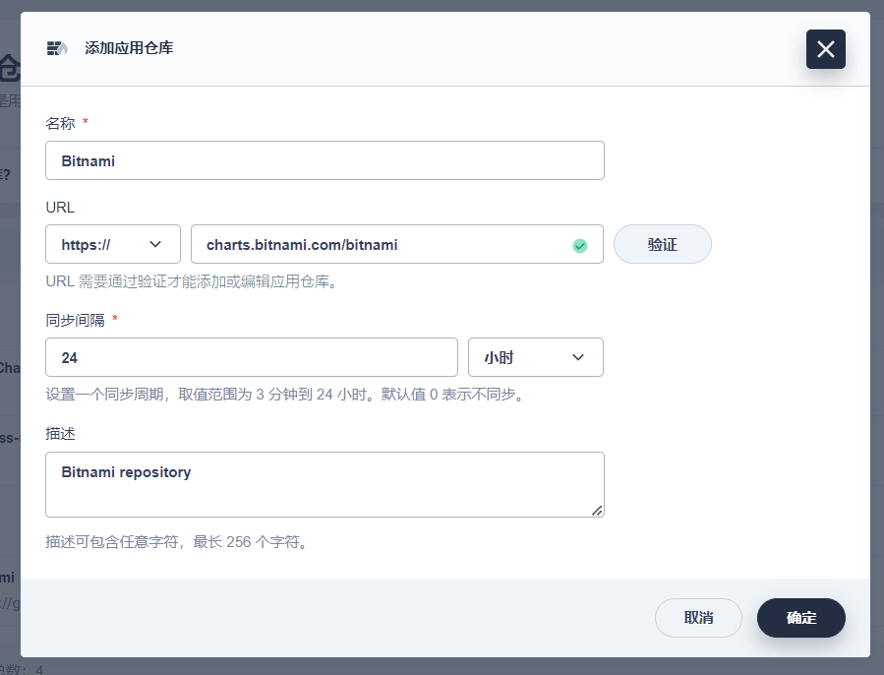Click the green verified checkmark in the URL field
The image size is (884, 675).
(x=580, y=245)
